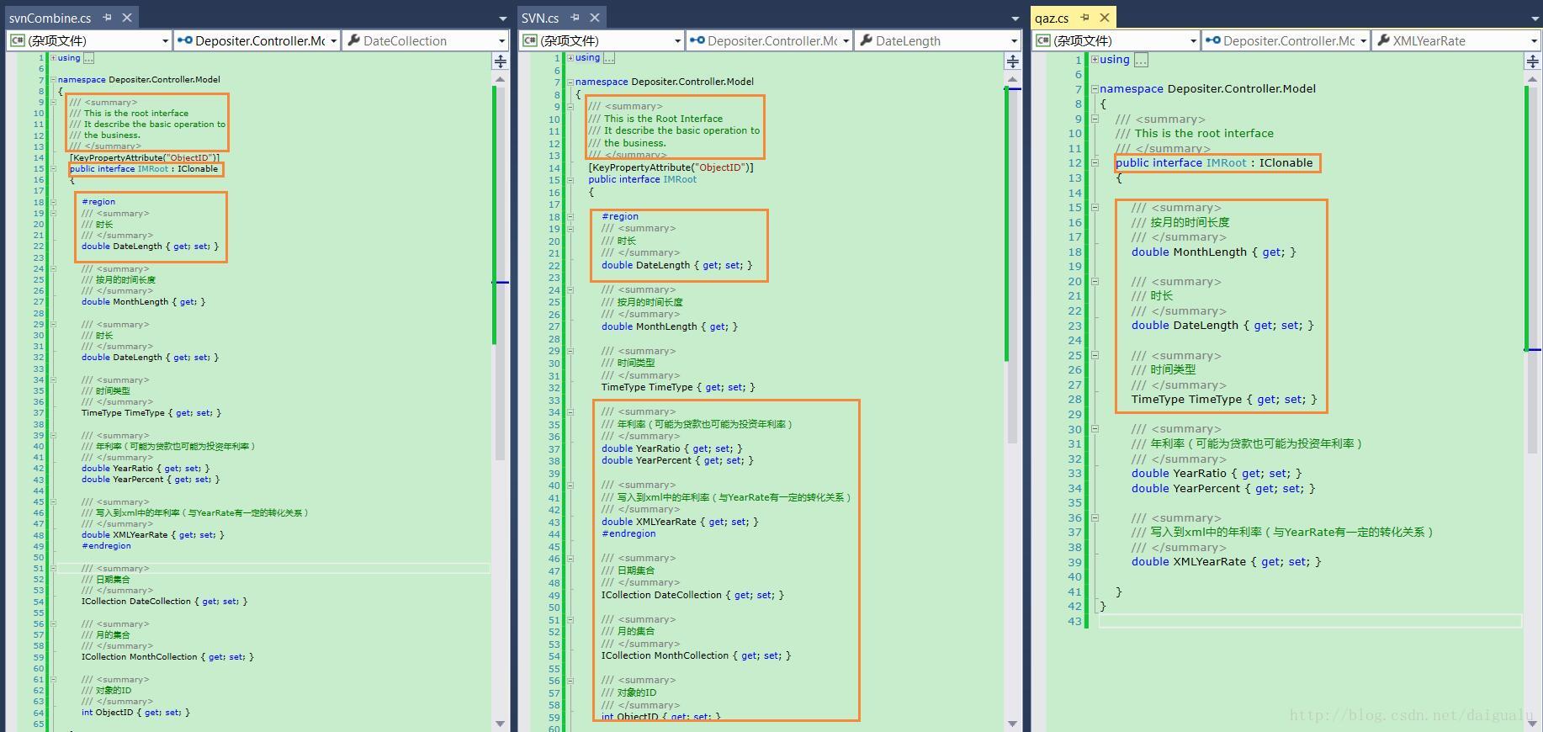Click wrench icon beside DateLength
1543x732 pixels.
[866, 40]
